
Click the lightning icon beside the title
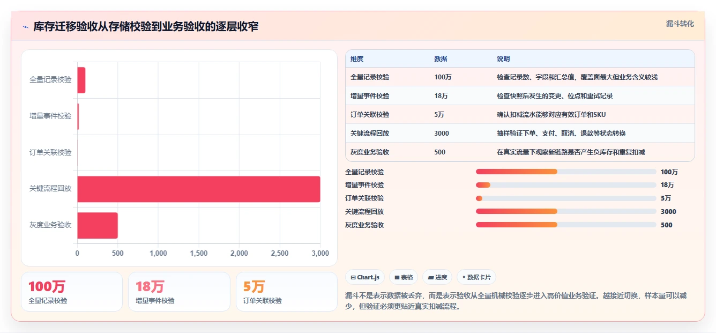[x=26, y=27]
